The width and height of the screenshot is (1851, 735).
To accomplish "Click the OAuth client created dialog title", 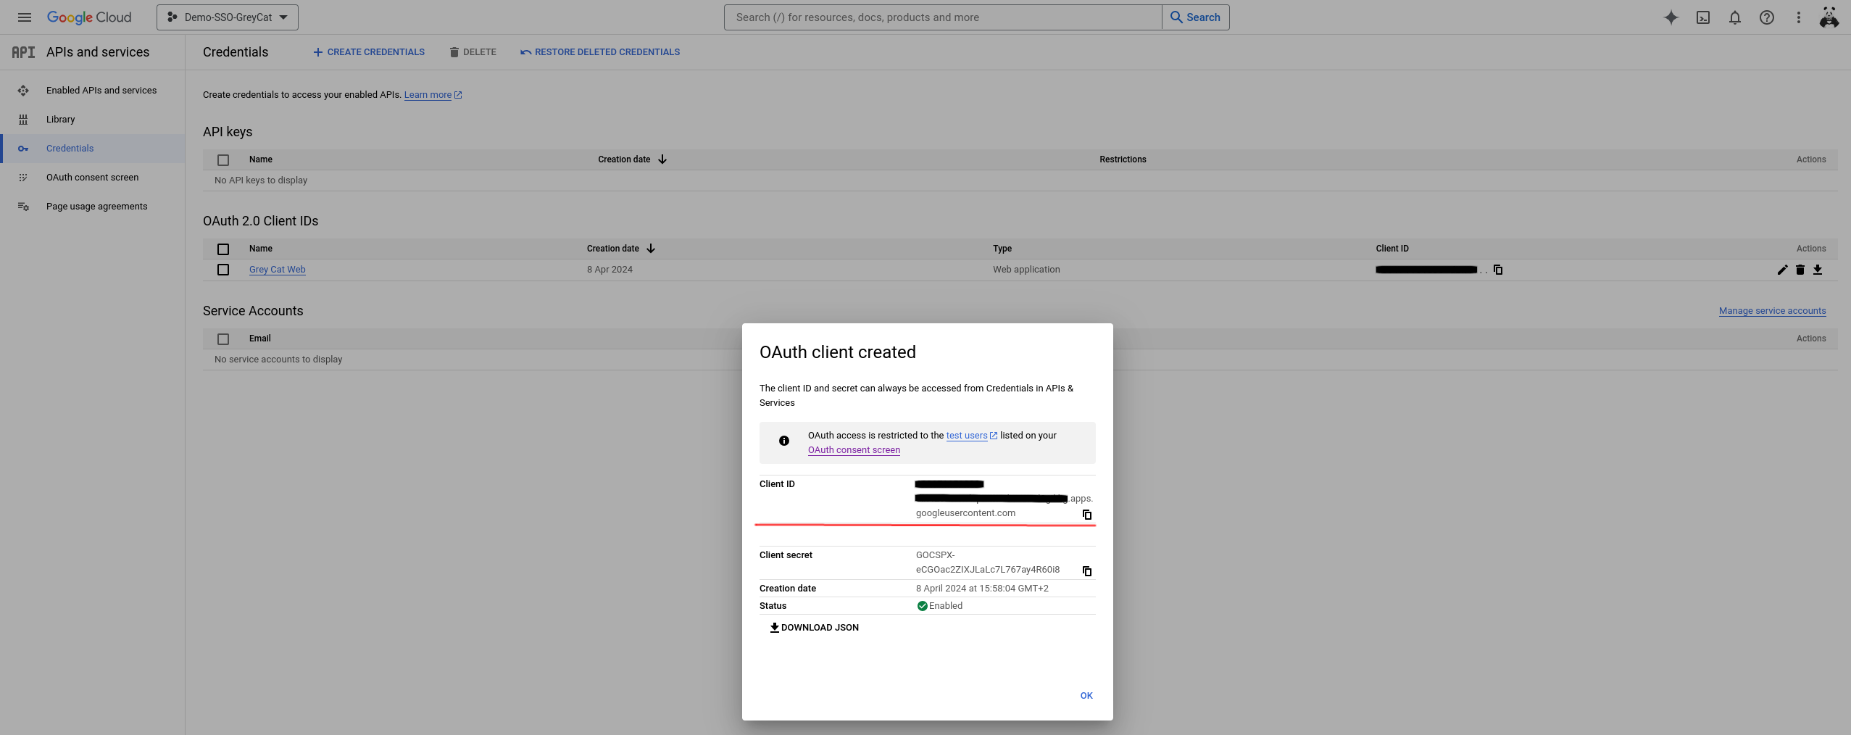I will click(838, 352).
